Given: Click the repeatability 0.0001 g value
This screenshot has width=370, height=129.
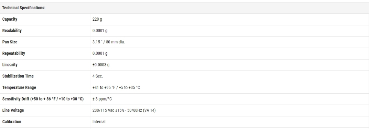Looking at the screenshot, I should pos(100,53).
